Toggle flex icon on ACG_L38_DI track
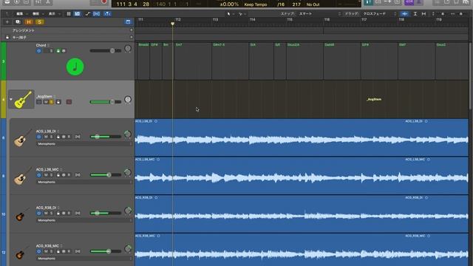 [x=78, y=137]
